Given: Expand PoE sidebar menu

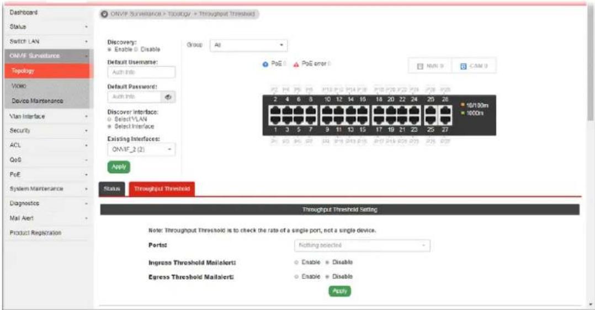Looking at the screenshot, I should click(47, 174).
